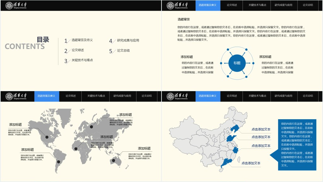The width and height of the screenshot is (323, 182).
Task: Click the black dot on Africa
Action: [x=76, y=149]
